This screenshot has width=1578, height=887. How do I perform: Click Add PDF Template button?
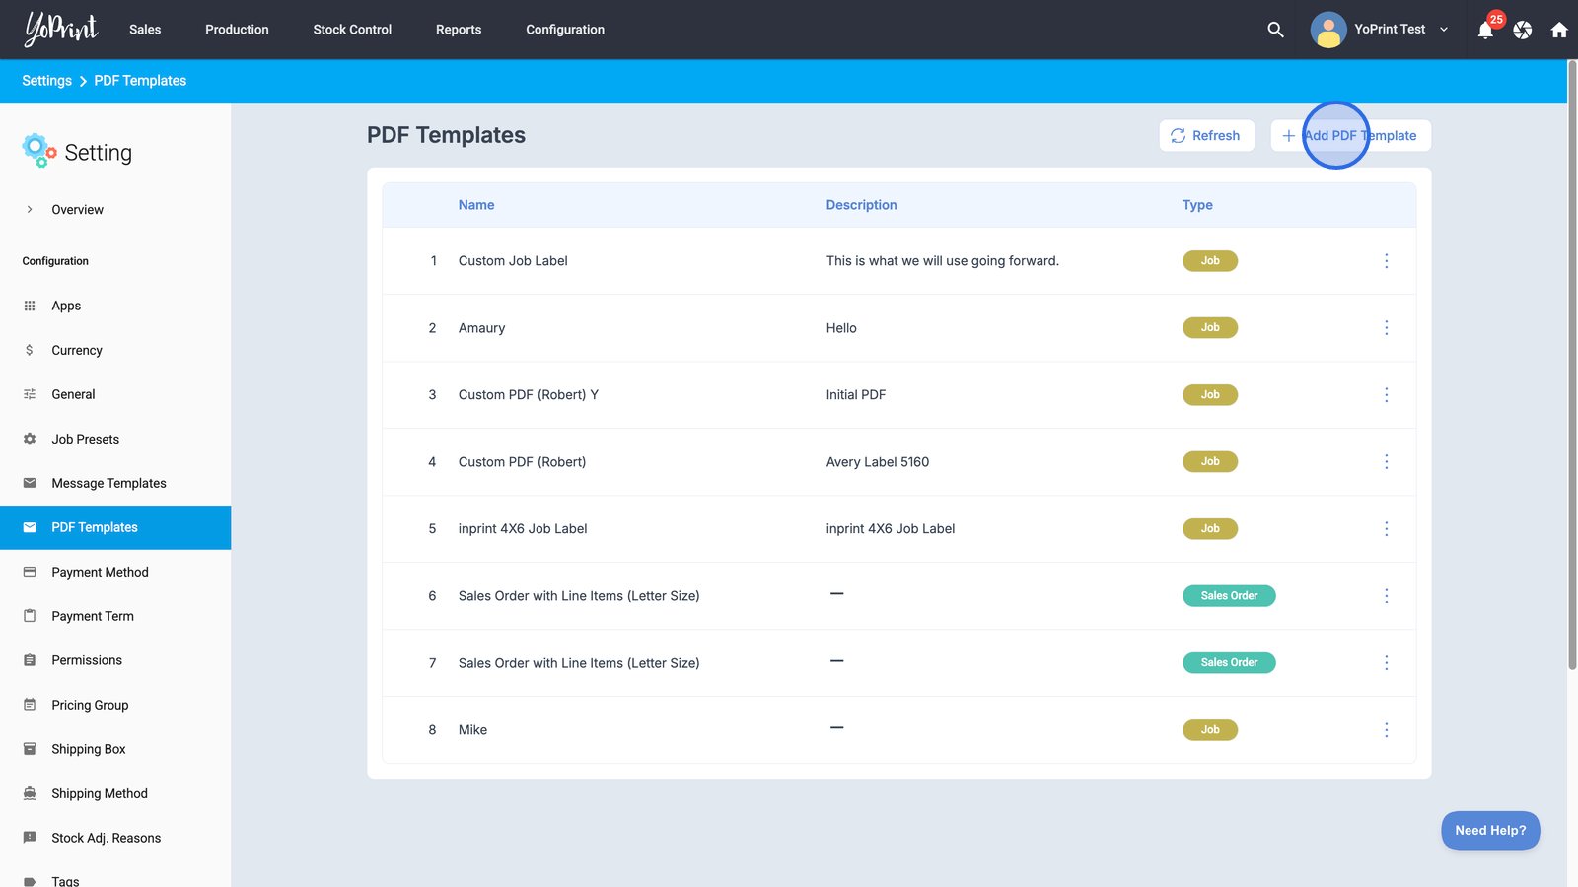tap(1350, 136)
